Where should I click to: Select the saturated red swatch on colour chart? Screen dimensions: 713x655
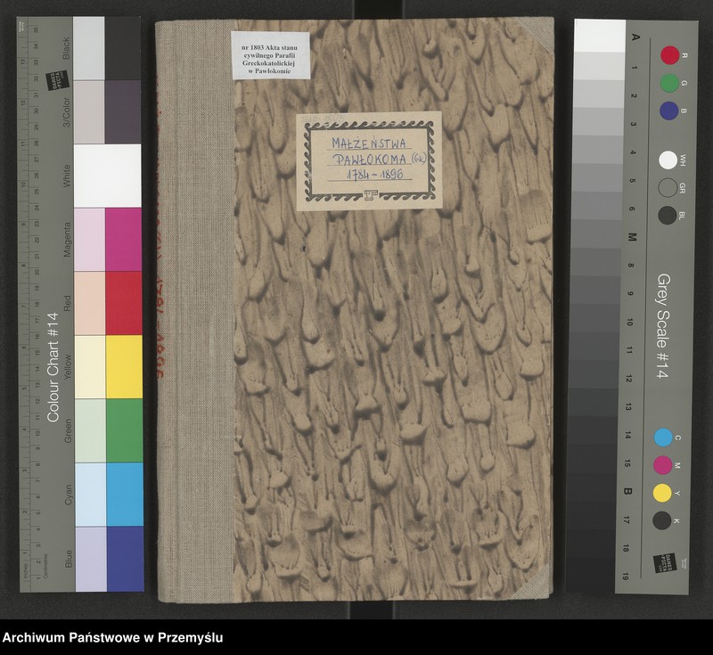tap(124, 303)
